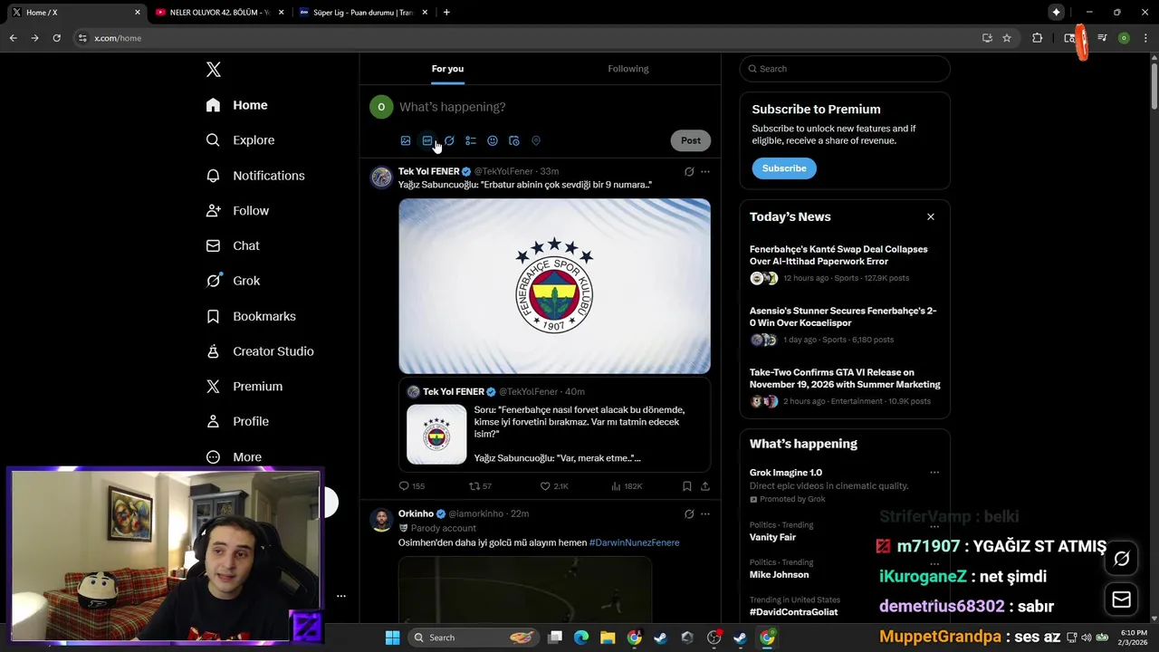
Task: Open the Chrome three-dot menu
Action: 1145,38
